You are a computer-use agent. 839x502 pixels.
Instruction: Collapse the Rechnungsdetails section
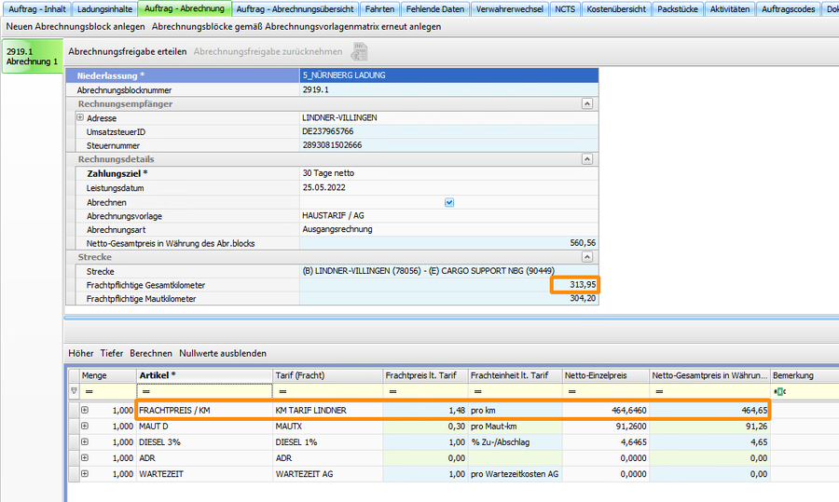point(586,160)
